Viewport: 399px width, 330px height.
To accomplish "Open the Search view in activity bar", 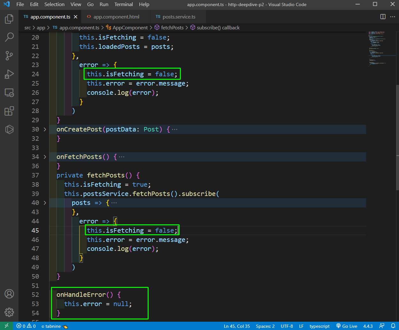I will click(x=9, y=37).
